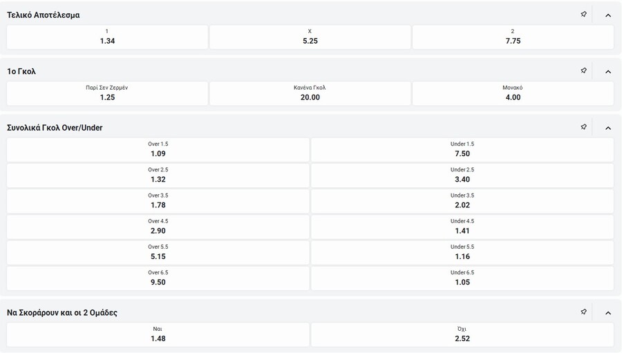Image resolution: width=622 pixels, height=353 pixels.
Task: Choose away win 2 at 7.75
Action: (513, 37)
